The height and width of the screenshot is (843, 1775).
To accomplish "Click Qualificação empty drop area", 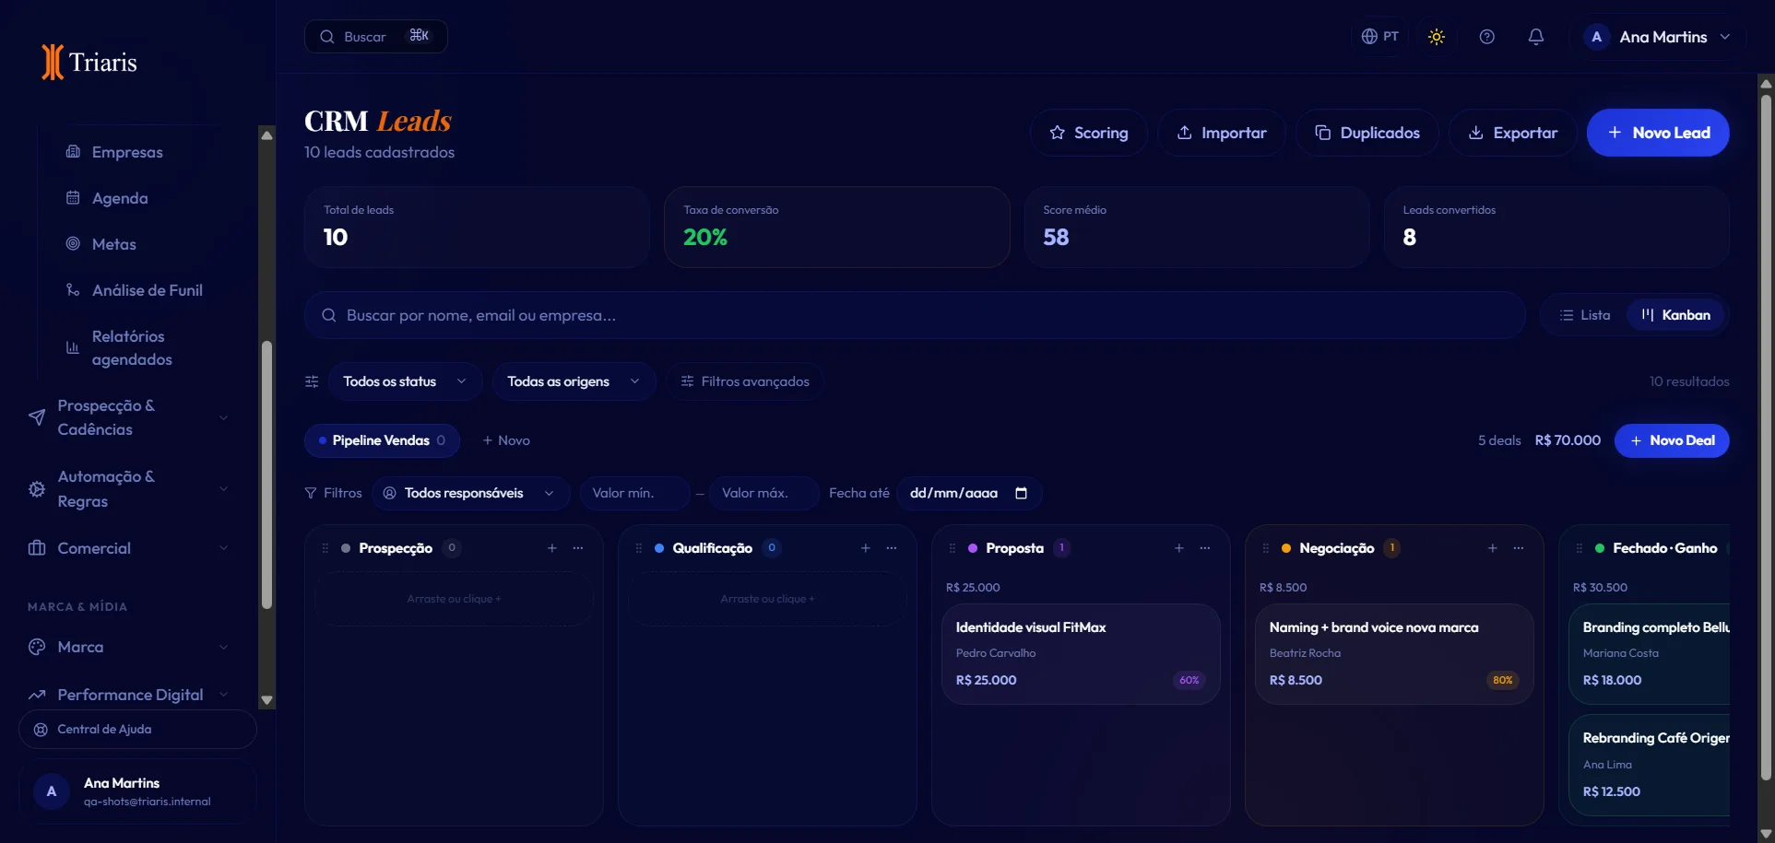I will (767, 599).
